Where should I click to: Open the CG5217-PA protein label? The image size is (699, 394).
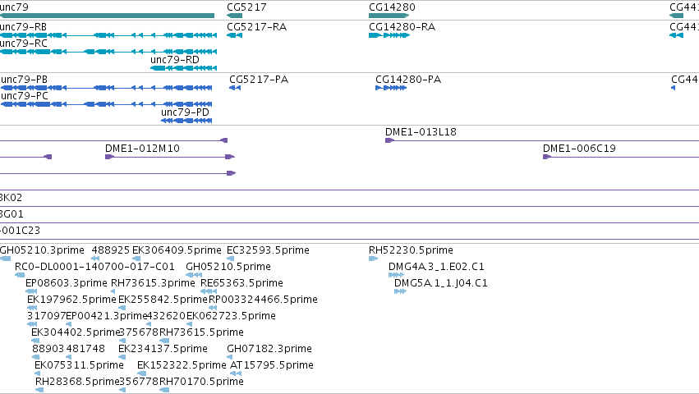pos(259,80)
